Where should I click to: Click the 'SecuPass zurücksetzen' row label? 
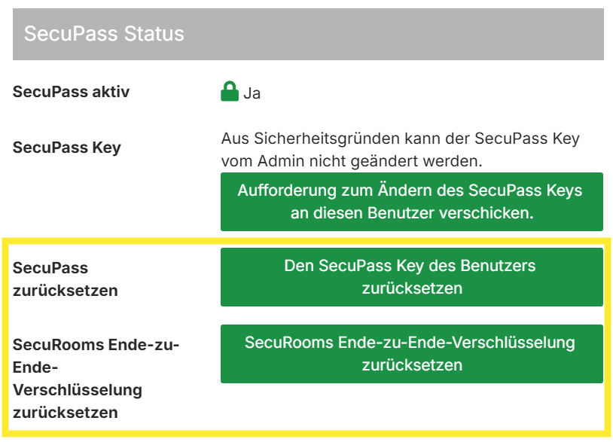(x=66, y=279)
